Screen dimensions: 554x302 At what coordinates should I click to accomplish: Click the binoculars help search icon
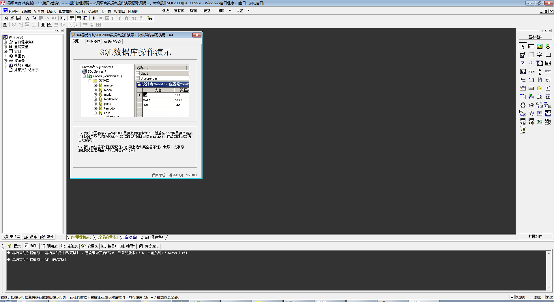tap(149, 18)
